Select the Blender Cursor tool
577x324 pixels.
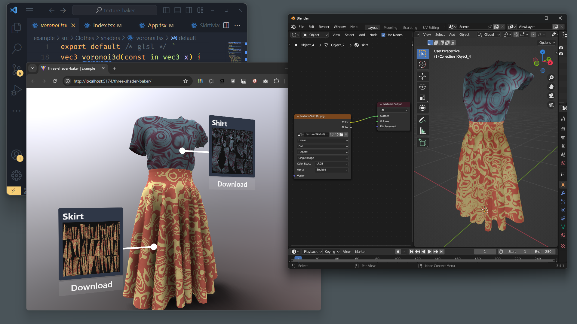pos(422,64)
